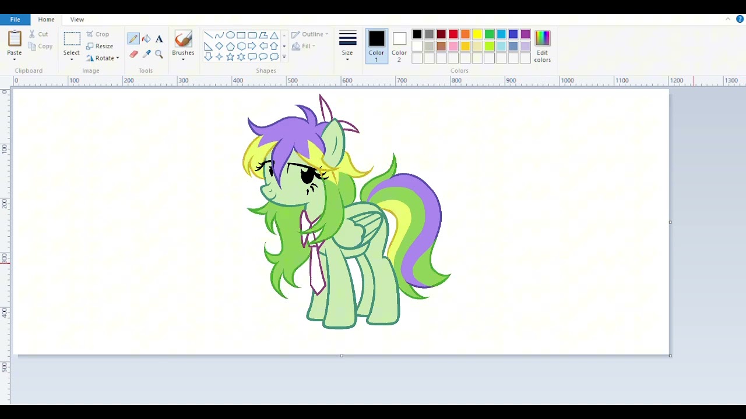
Task: Select the Magnifier tool
Action: tap(159, 54)
